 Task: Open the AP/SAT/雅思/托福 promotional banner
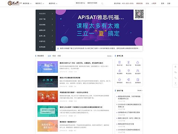[x=99, y=27]
